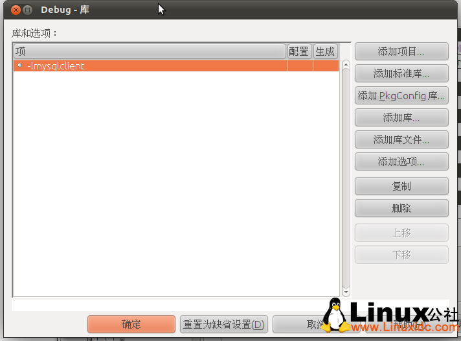This screenshot has height=341, width=461.
Task: Click the 重置为缺省设置(D) button
Action: pyautogui.click(x=224, y=324)
